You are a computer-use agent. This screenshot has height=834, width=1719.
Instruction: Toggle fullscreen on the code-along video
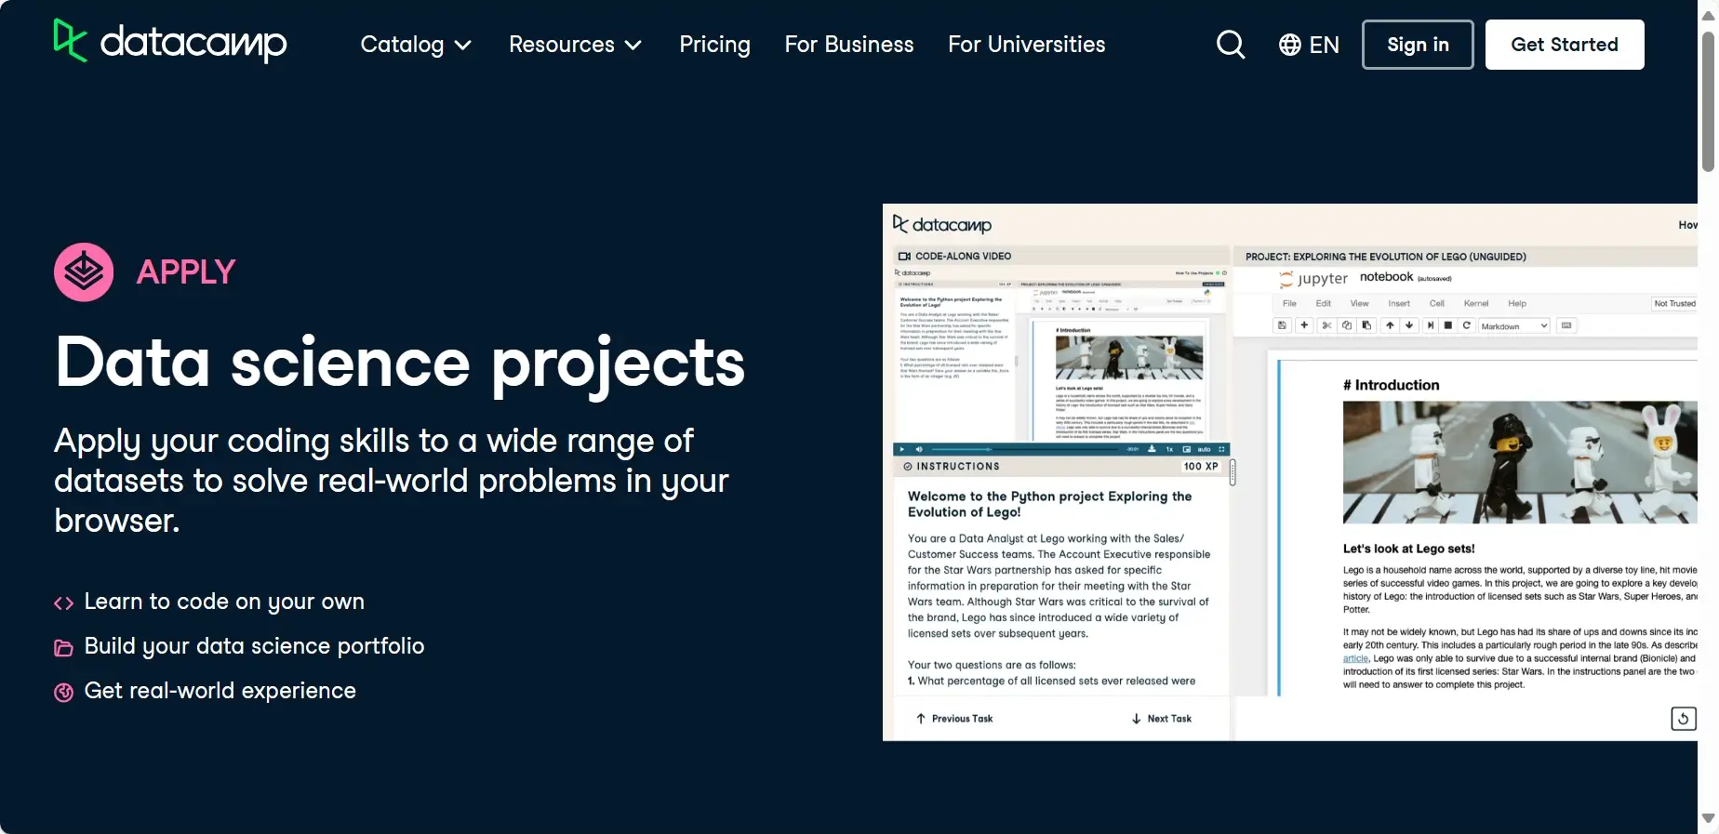tap(1221, 449)
